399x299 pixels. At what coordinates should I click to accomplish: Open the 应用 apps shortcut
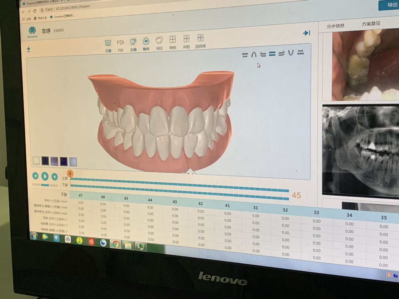tap(26, 19)
